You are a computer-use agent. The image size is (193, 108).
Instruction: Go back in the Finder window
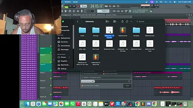click(x=78, y=21)
